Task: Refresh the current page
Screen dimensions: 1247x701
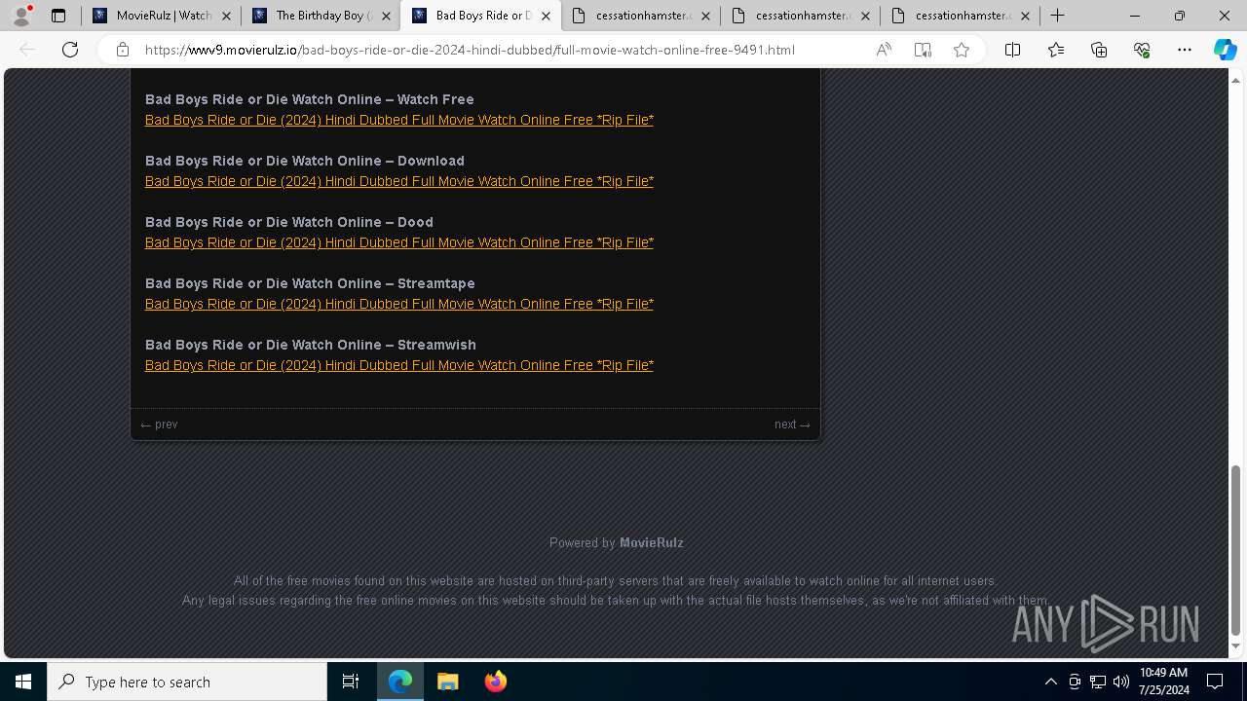Action: click(70, 50)
